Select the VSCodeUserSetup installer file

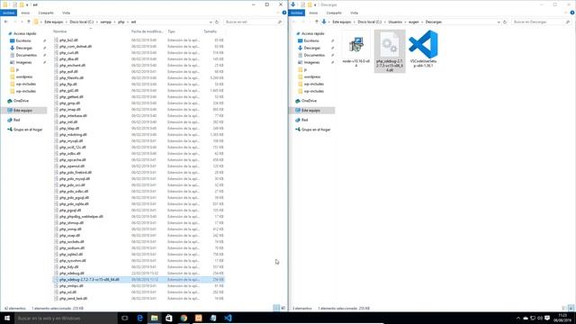pos(423,49)
